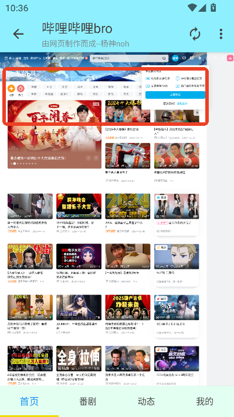Viewport: 234px width, 417px height.
Task: Open the three-dot overflow menu
Action: click(x=221, y=34)
